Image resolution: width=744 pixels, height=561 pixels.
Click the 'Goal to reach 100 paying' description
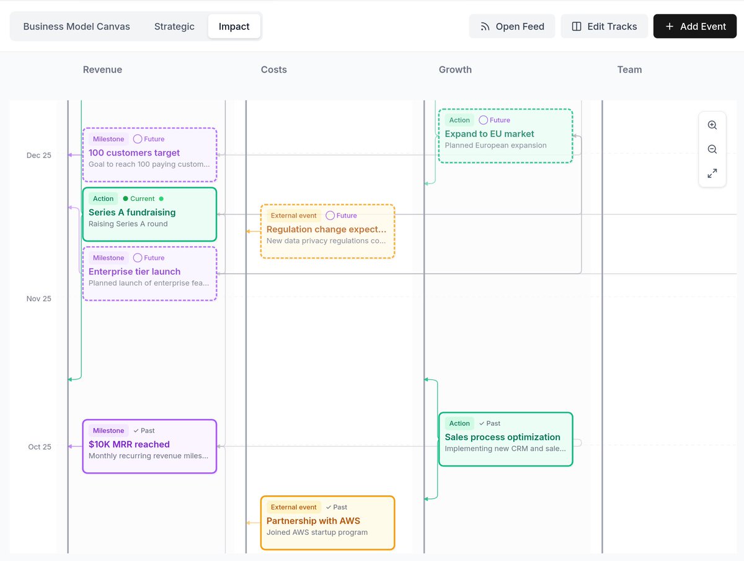pos(149,164)
